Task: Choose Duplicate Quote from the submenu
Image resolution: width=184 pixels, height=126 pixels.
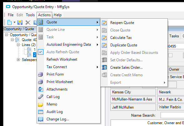Action: (x=124, y=45)
